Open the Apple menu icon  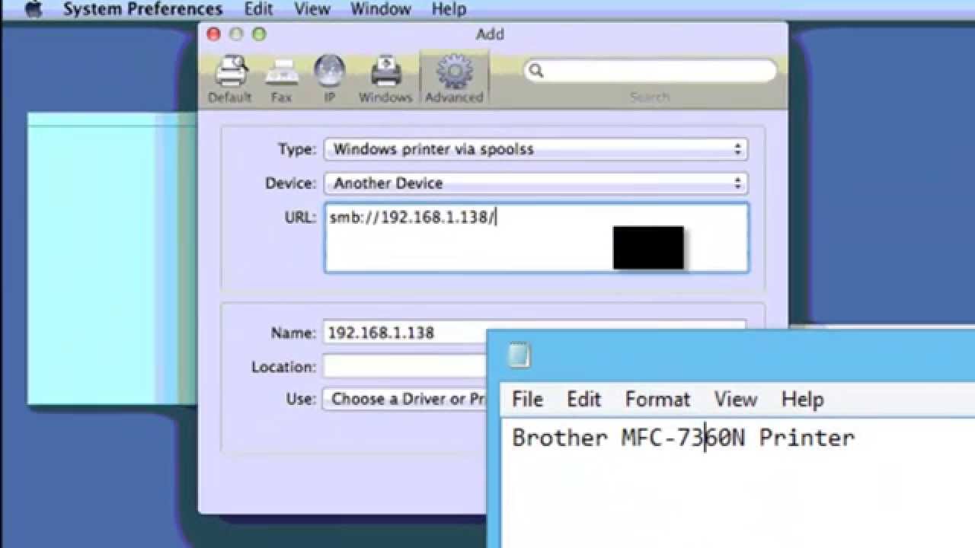33,10
